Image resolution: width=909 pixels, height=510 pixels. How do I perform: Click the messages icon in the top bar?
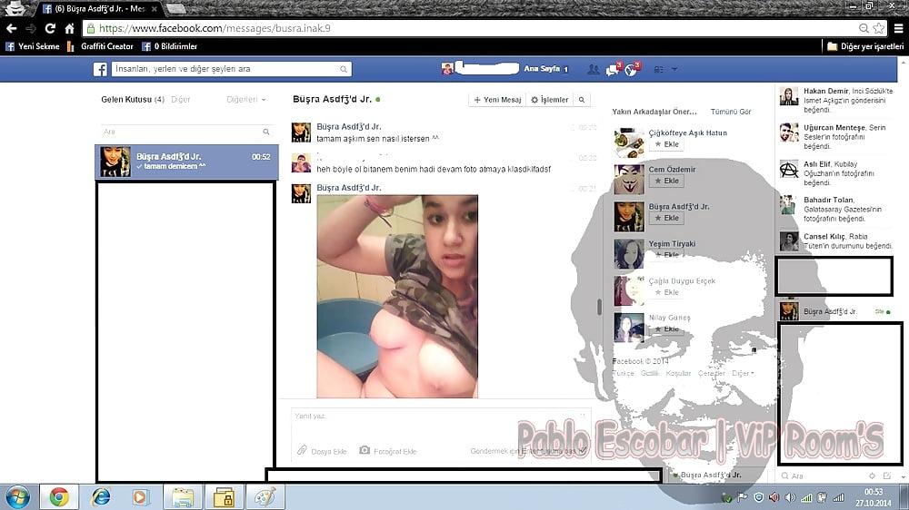coord(613,69)
